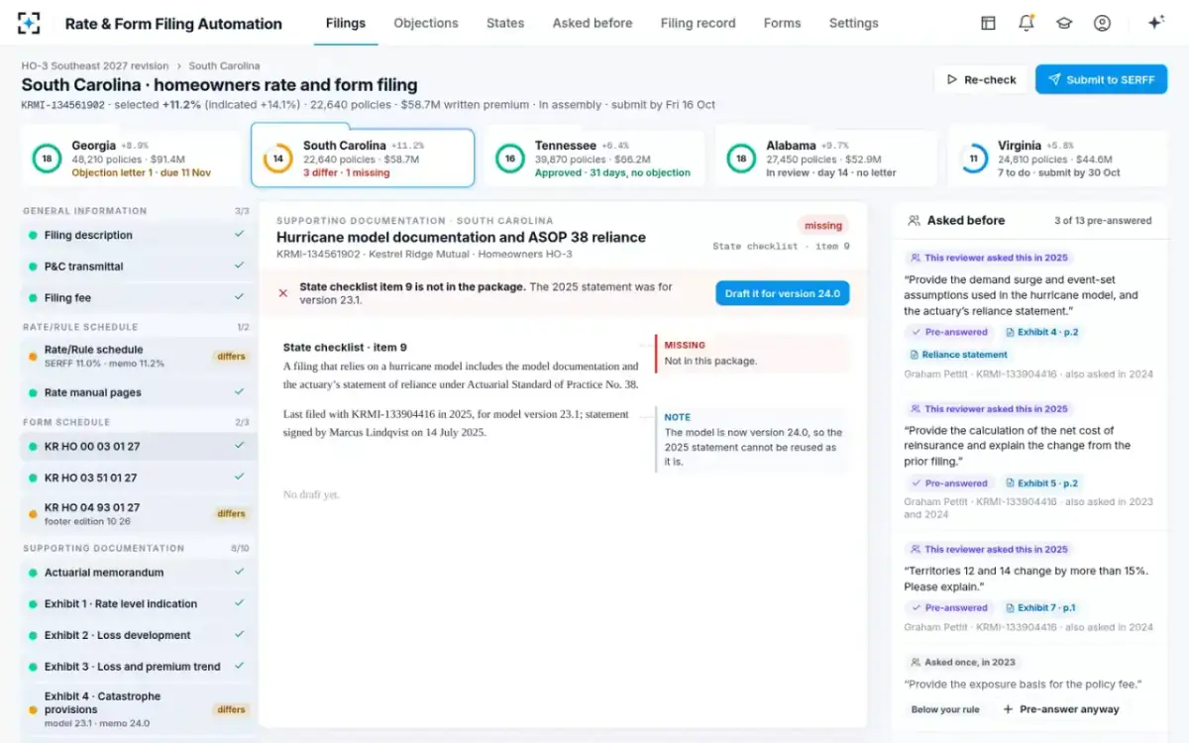Click the Re-check button
Screen dimensions: 1189x743
coord(981,79)
